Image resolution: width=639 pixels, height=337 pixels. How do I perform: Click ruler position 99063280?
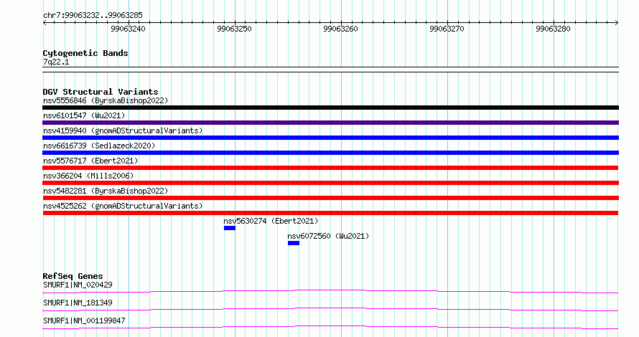[553, 29]
